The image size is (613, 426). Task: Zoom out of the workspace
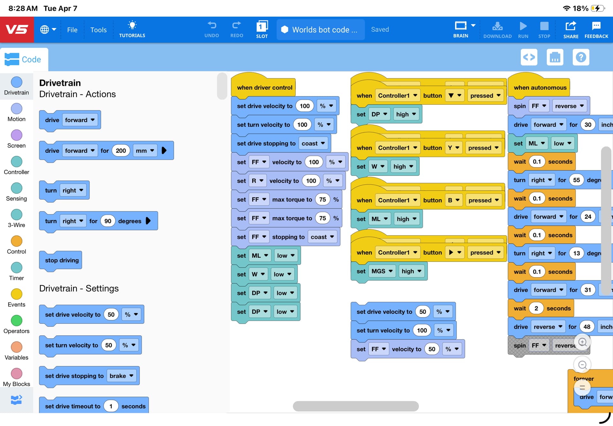pyautogui.click(x=582, y=365)
